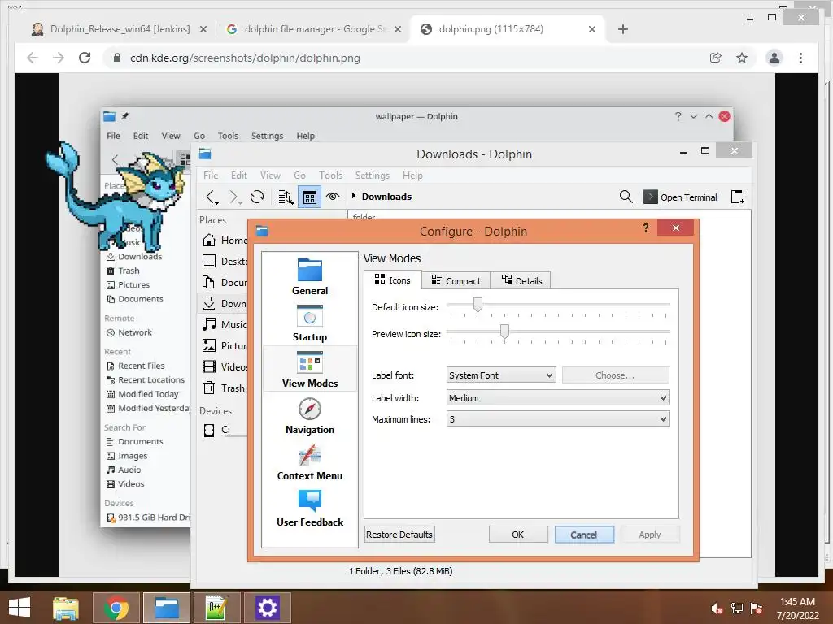Click the Forward arrow in Downloads window
This screenshot has width=833, height=624.
tap(233, 197)
